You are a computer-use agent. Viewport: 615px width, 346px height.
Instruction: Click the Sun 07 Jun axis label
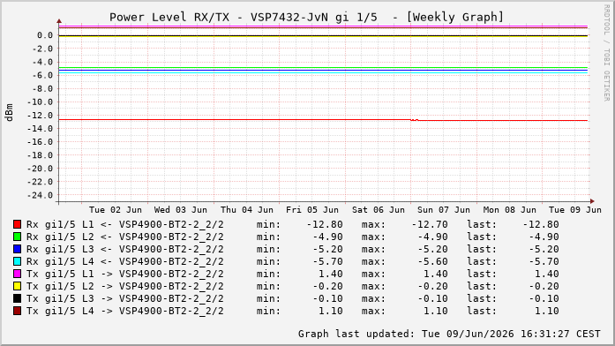pyautogui.click(x=444, y=210)
